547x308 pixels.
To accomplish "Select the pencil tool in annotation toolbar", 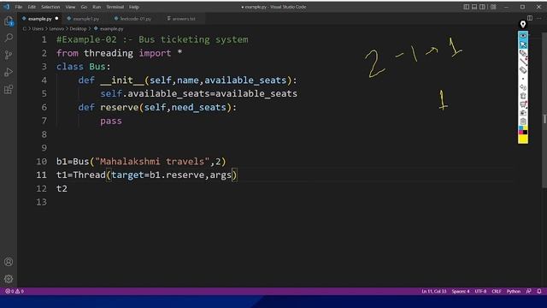I will coord(523,62).
